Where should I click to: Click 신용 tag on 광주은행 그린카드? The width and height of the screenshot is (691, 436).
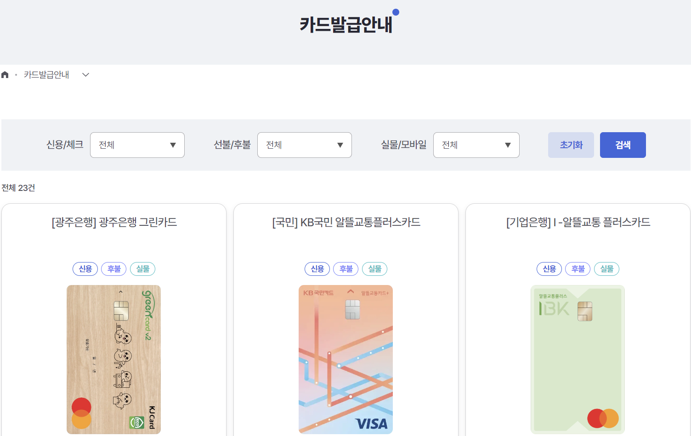point(85,269)
